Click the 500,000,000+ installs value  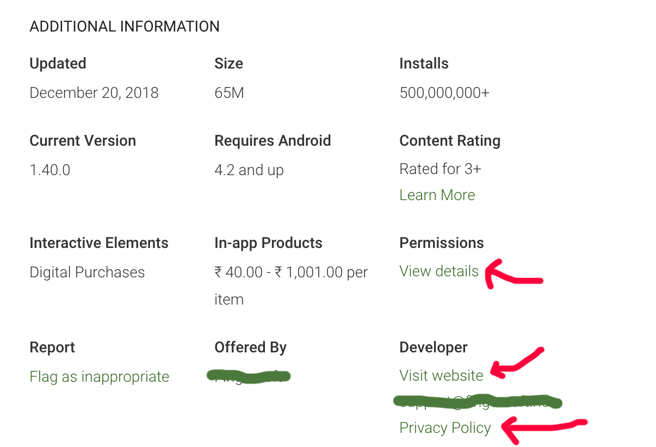[x=444, y=92]
